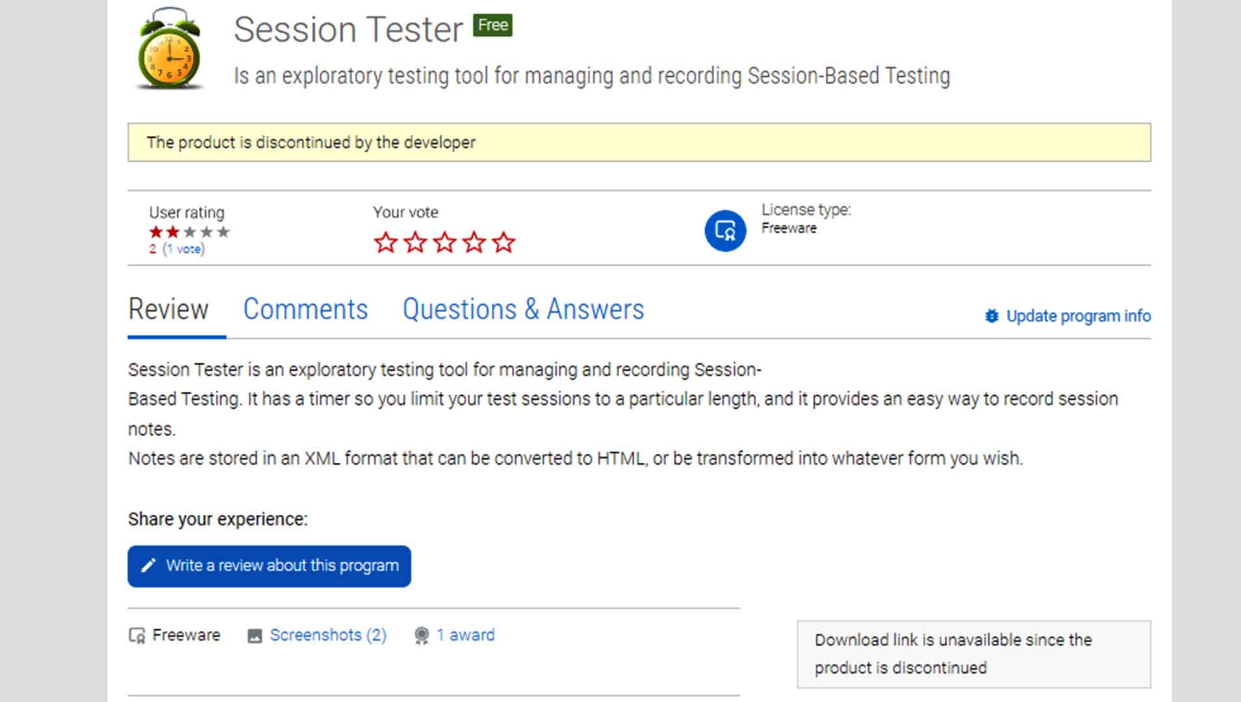Click the two-star user rating display
This screenshot has height=702, width=1241.
pos(189,231)
